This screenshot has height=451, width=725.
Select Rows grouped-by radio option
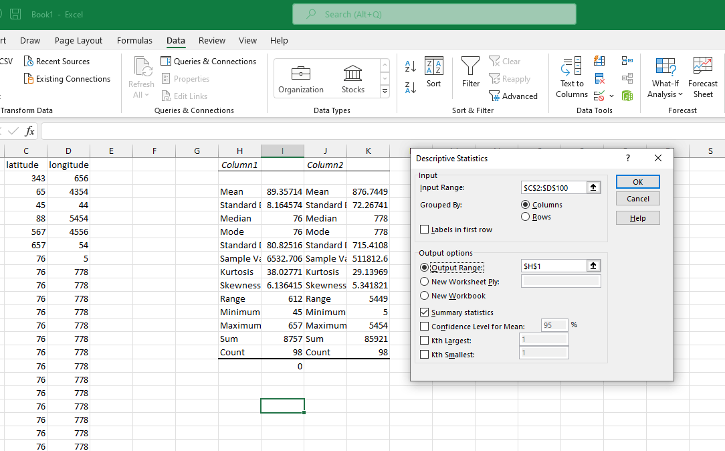(525, 217)
